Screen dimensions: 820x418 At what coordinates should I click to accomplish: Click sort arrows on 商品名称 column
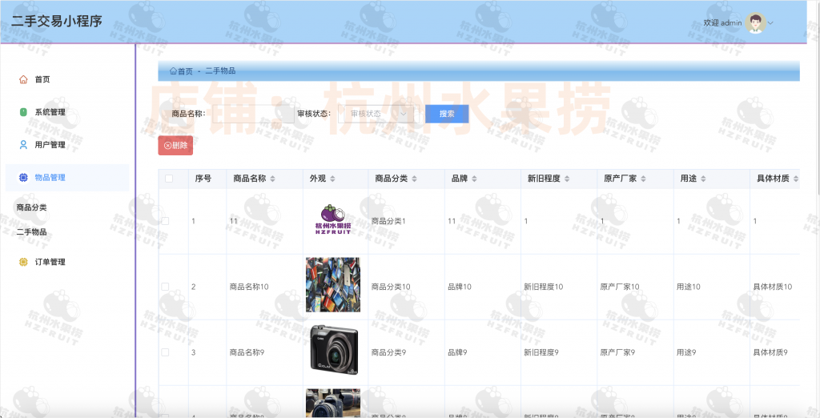[272, 179]
